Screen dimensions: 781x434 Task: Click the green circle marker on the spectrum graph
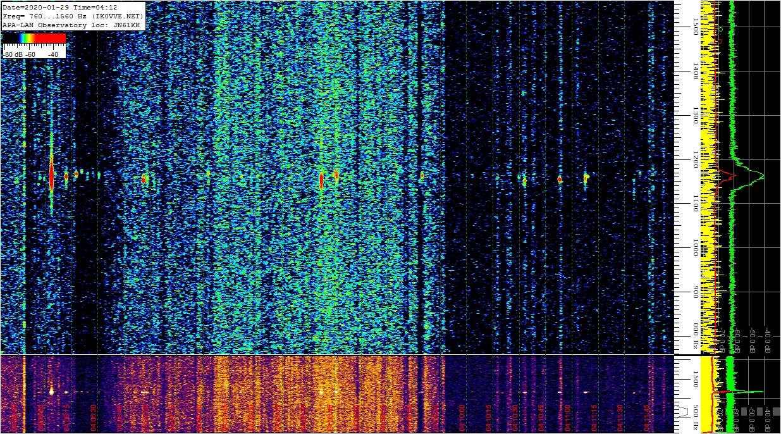click(720, 29)
